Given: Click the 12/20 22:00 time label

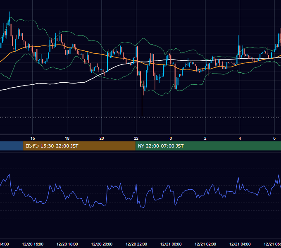Looking at the screenshot, I should pos(136,244).
